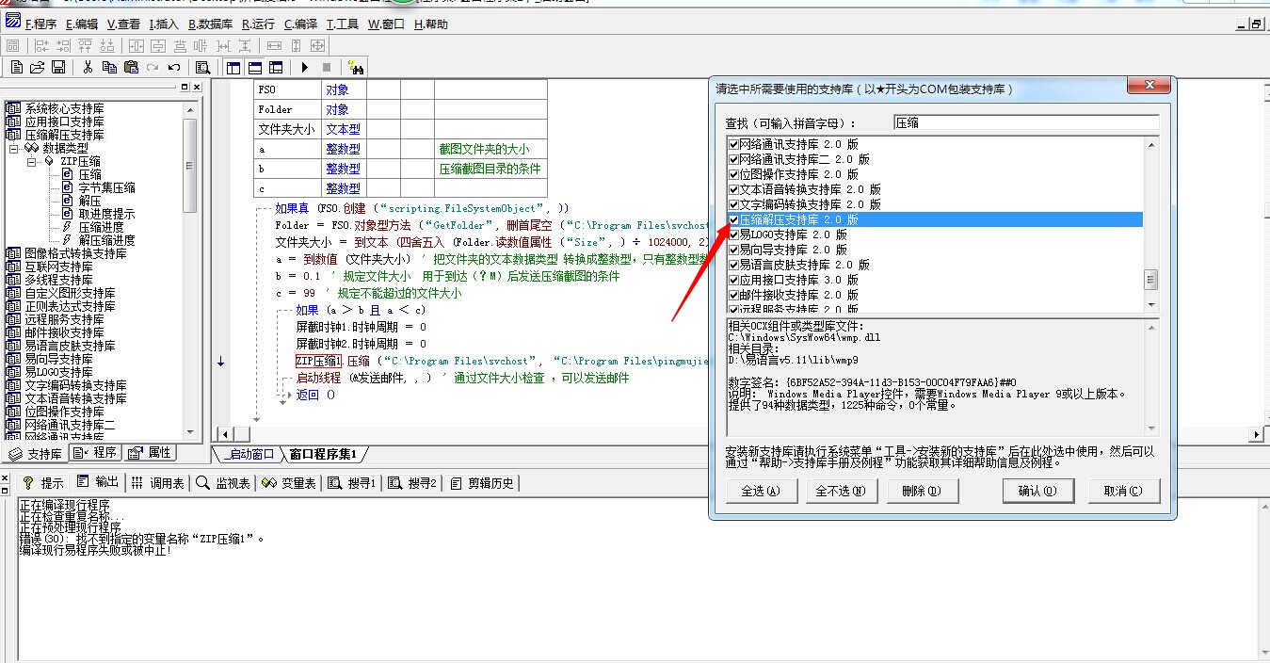Viewport: 1270px width, 663px height.
Task: Open the B.数据库 menu
Action: click(210, 24)
